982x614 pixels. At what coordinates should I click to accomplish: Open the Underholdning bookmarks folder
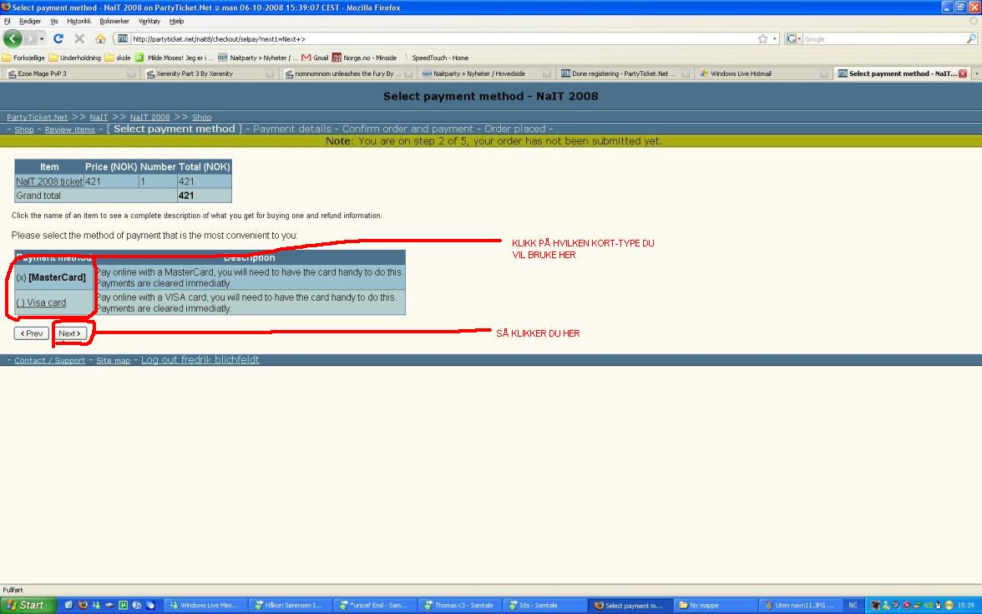tap(74, 58)
